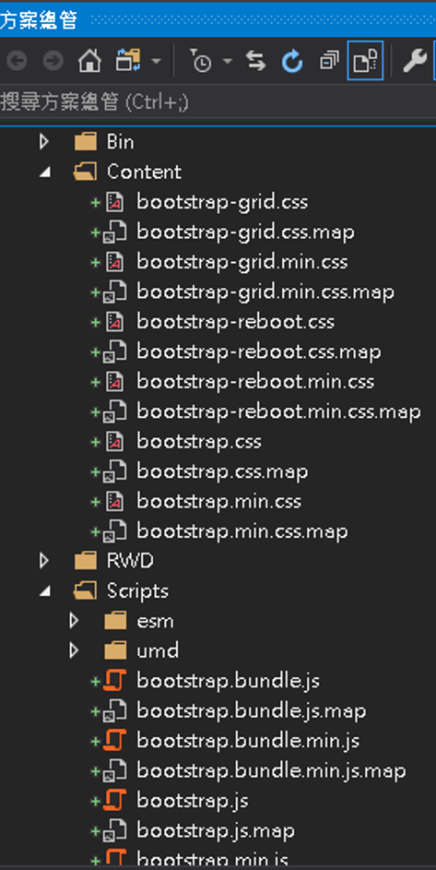The width and height of the screenshot is (436, 870).
Task: Open the switch views dropdown arrow
Action: pos(156,61)
